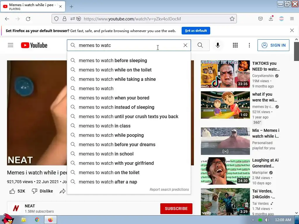Pick suggestion memes to watch in class

(x=129, y=126)
